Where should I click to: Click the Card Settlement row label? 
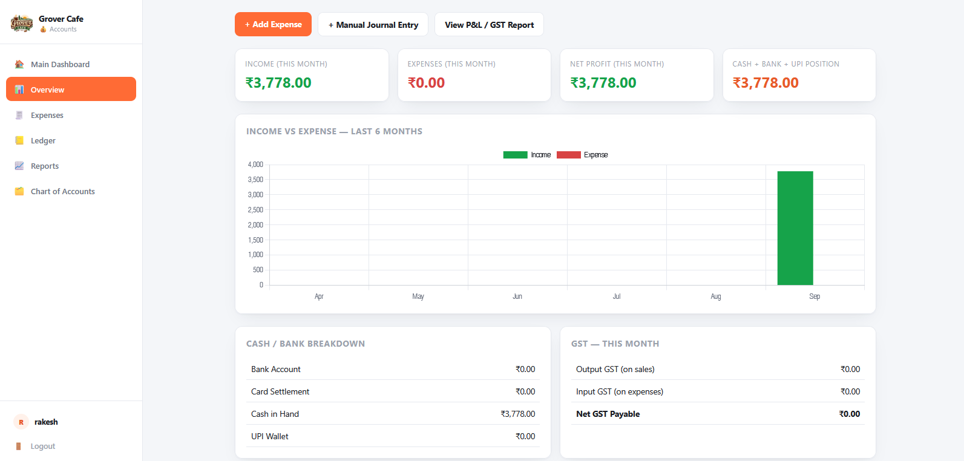point(280,391)
